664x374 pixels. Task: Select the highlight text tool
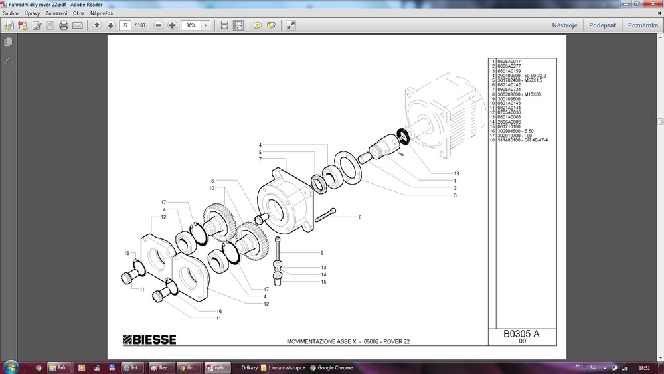click(x=271, y=25)
